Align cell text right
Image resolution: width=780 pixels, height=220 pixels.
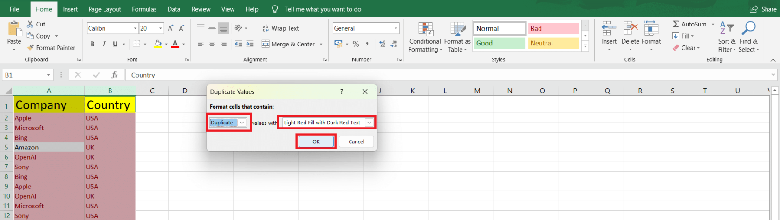223,44
